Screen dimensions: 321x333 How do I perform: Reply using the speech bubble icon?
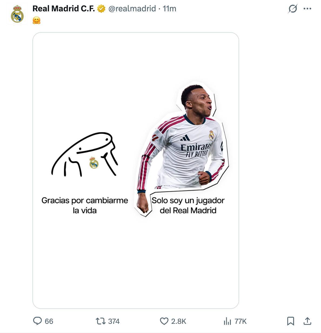point(37,321)
